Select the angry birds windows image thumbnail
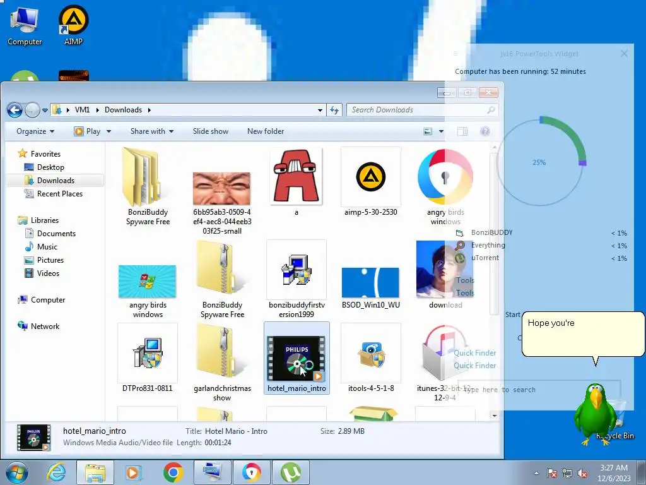 148,290
